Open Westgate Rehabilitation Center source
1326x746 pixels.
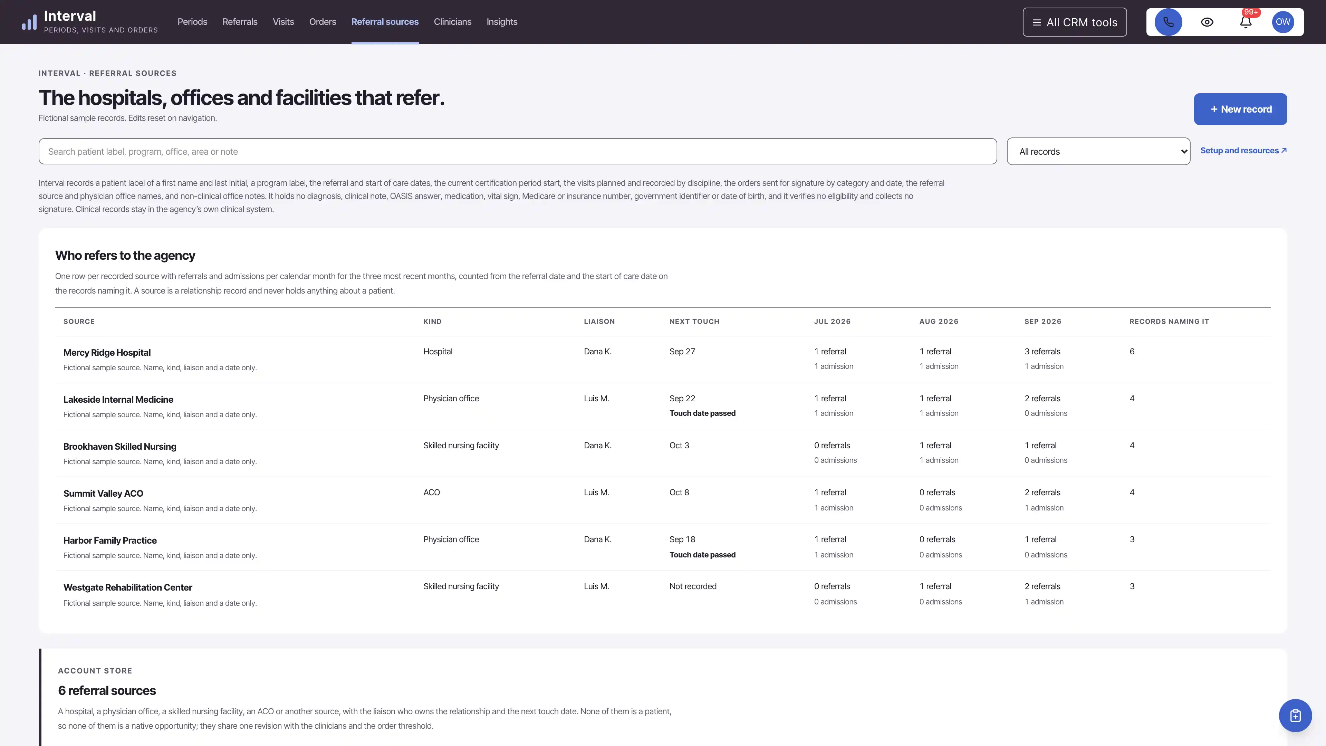128,587
